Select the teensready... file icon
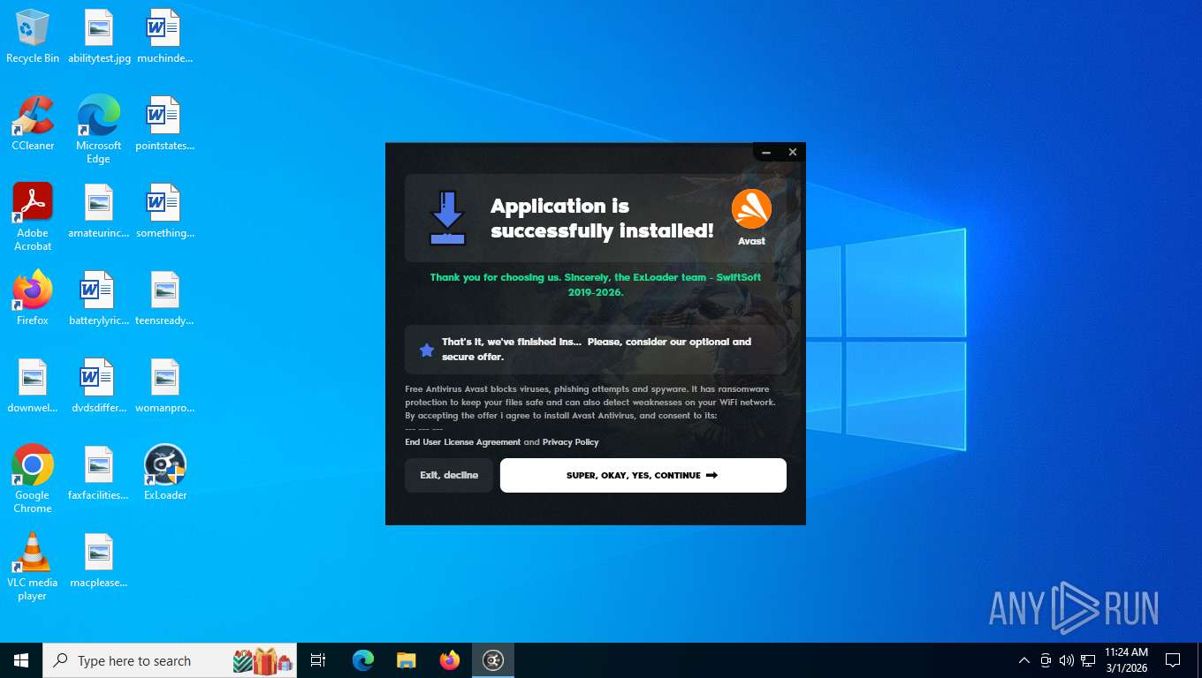 (164, 298)
